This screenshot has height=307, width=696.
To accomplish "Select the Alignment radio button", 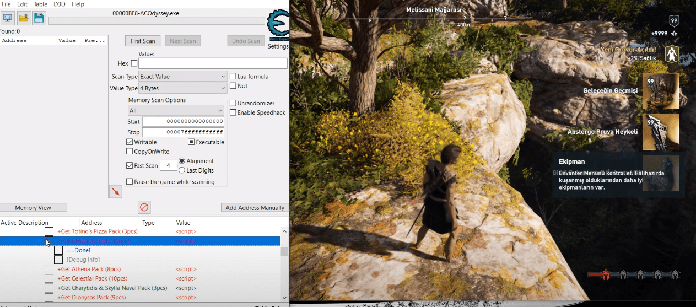I will (x=182, y=161).
